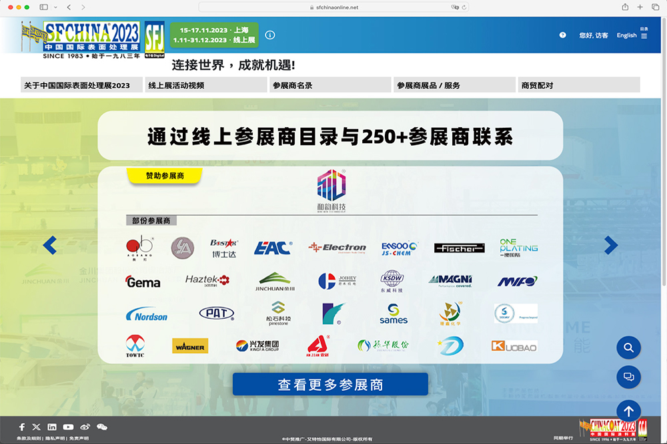
Task: Open the Electron exhibitor logo
Action: [338, 248]
